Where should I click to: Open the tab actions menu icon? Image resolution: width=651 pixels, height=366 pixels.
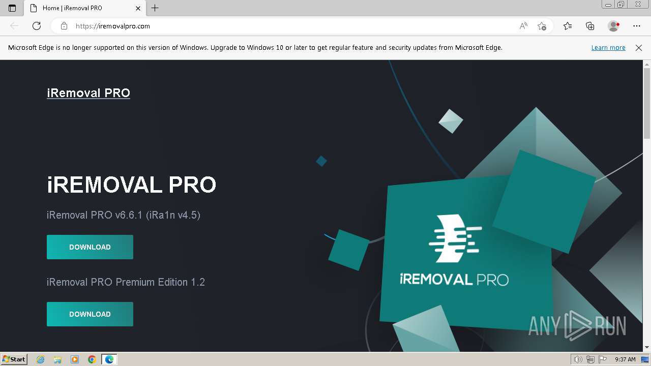pos(12,8)
